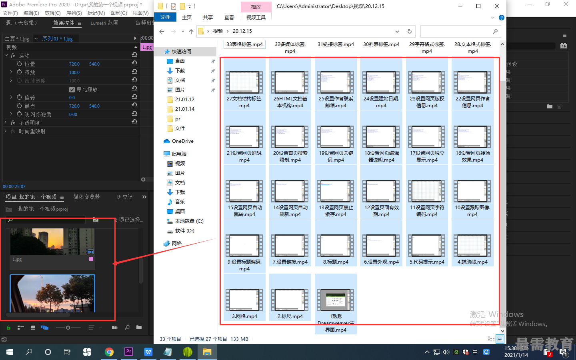Open Explorer 查看 ribbon tab
Viewport: 576px width, 360px height.
coord(229,17)
